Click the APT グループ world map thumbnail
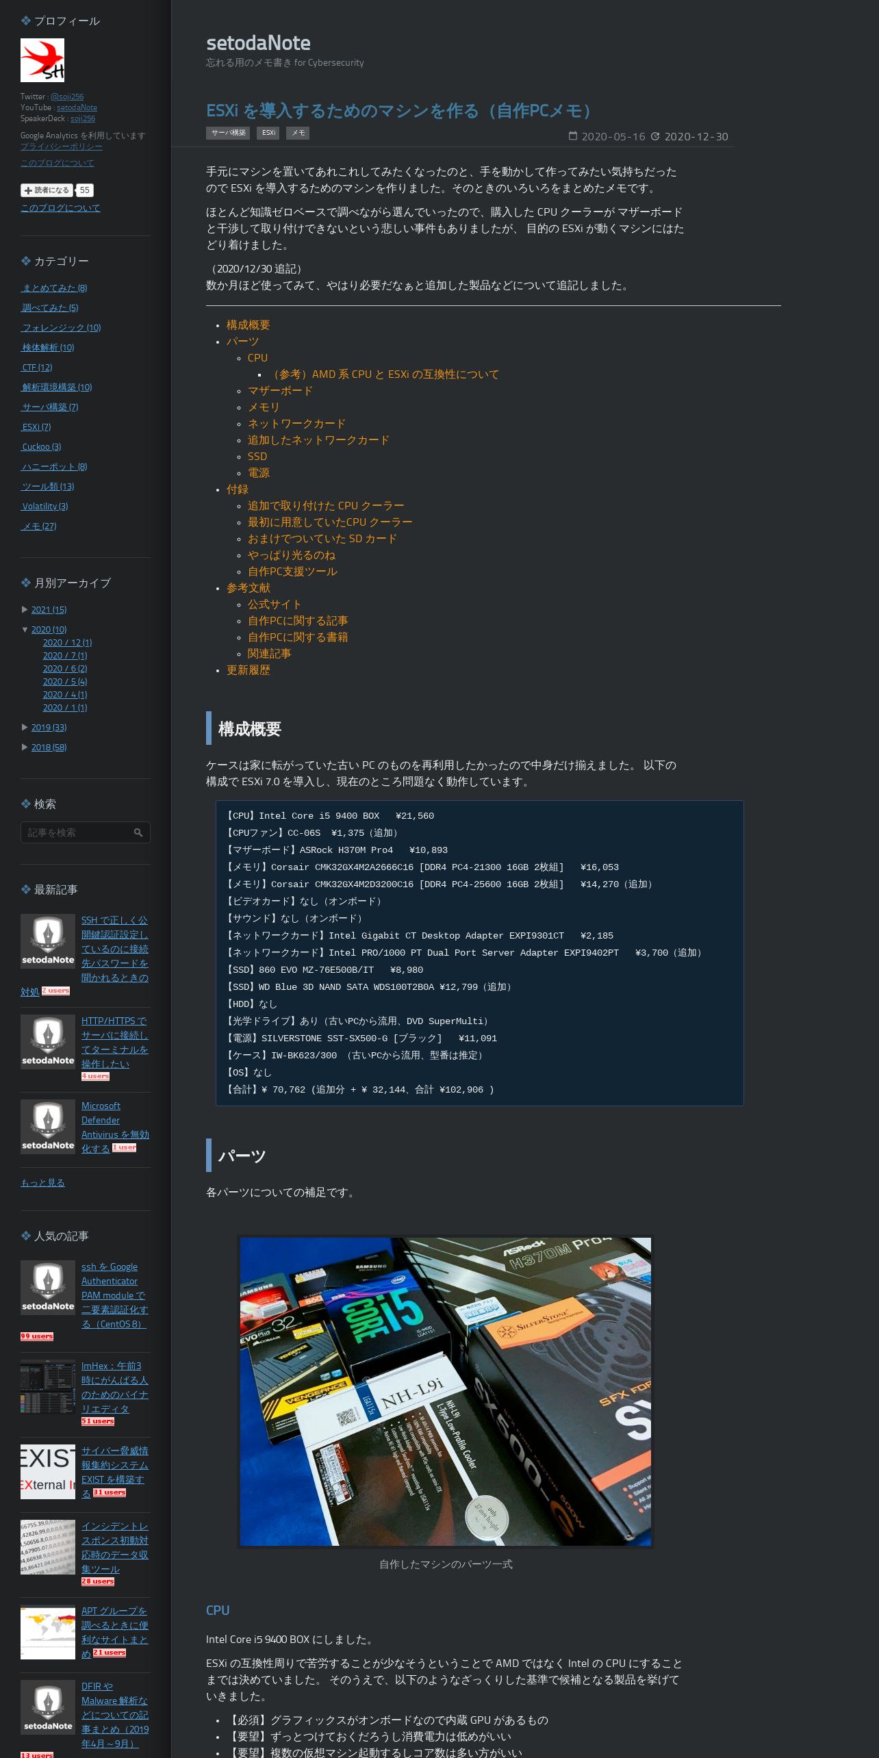 tap(48, 1633)
